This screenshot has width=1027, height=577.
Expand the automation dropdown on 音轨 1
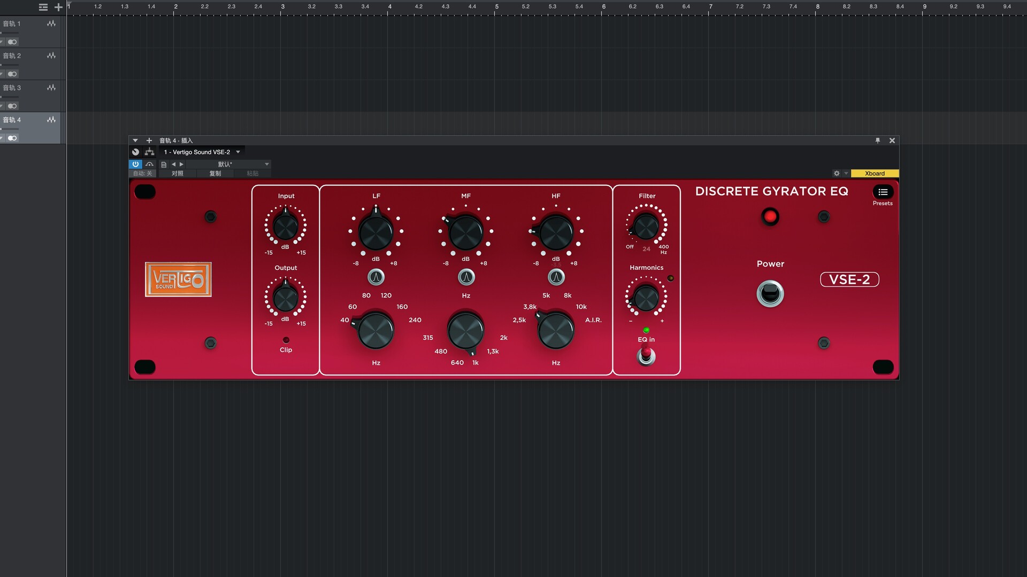click(x=2, y=42)
